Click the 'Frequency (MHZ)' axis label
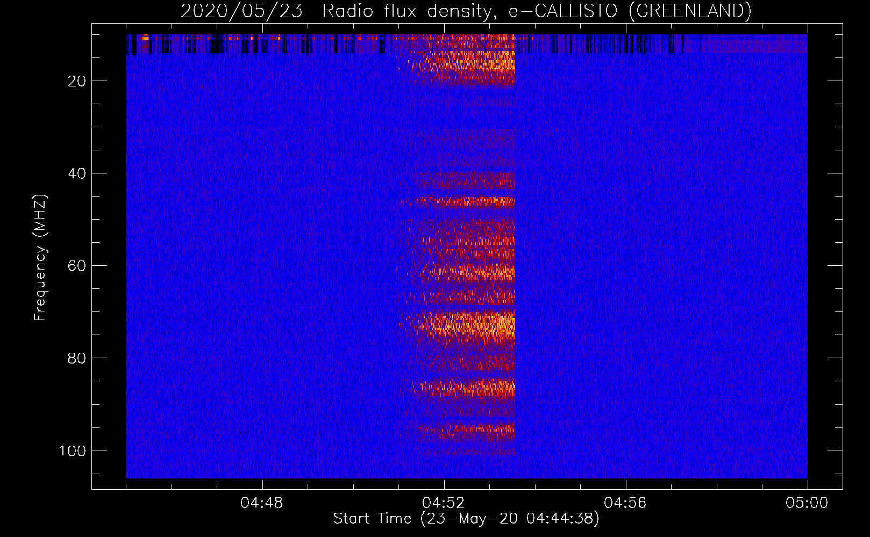Image resolution: width=870 pixels, height=537 pixels. (x=40, y=257)
